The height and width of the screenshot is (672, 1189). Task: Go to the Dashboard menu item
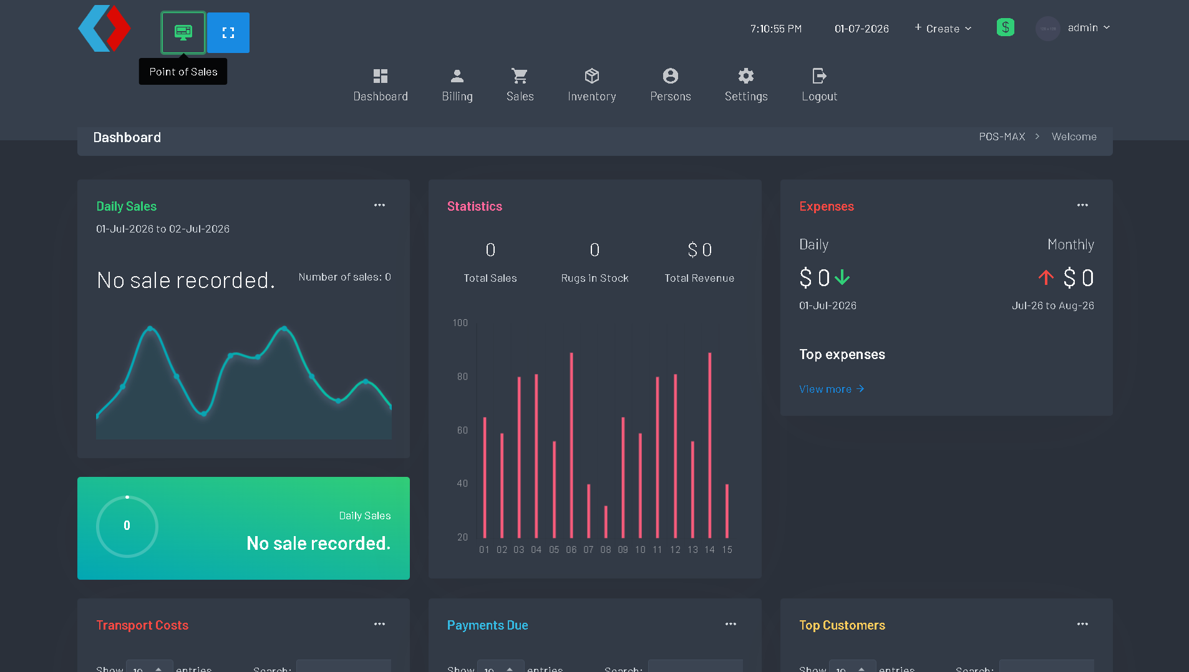[x=381, y=85]
